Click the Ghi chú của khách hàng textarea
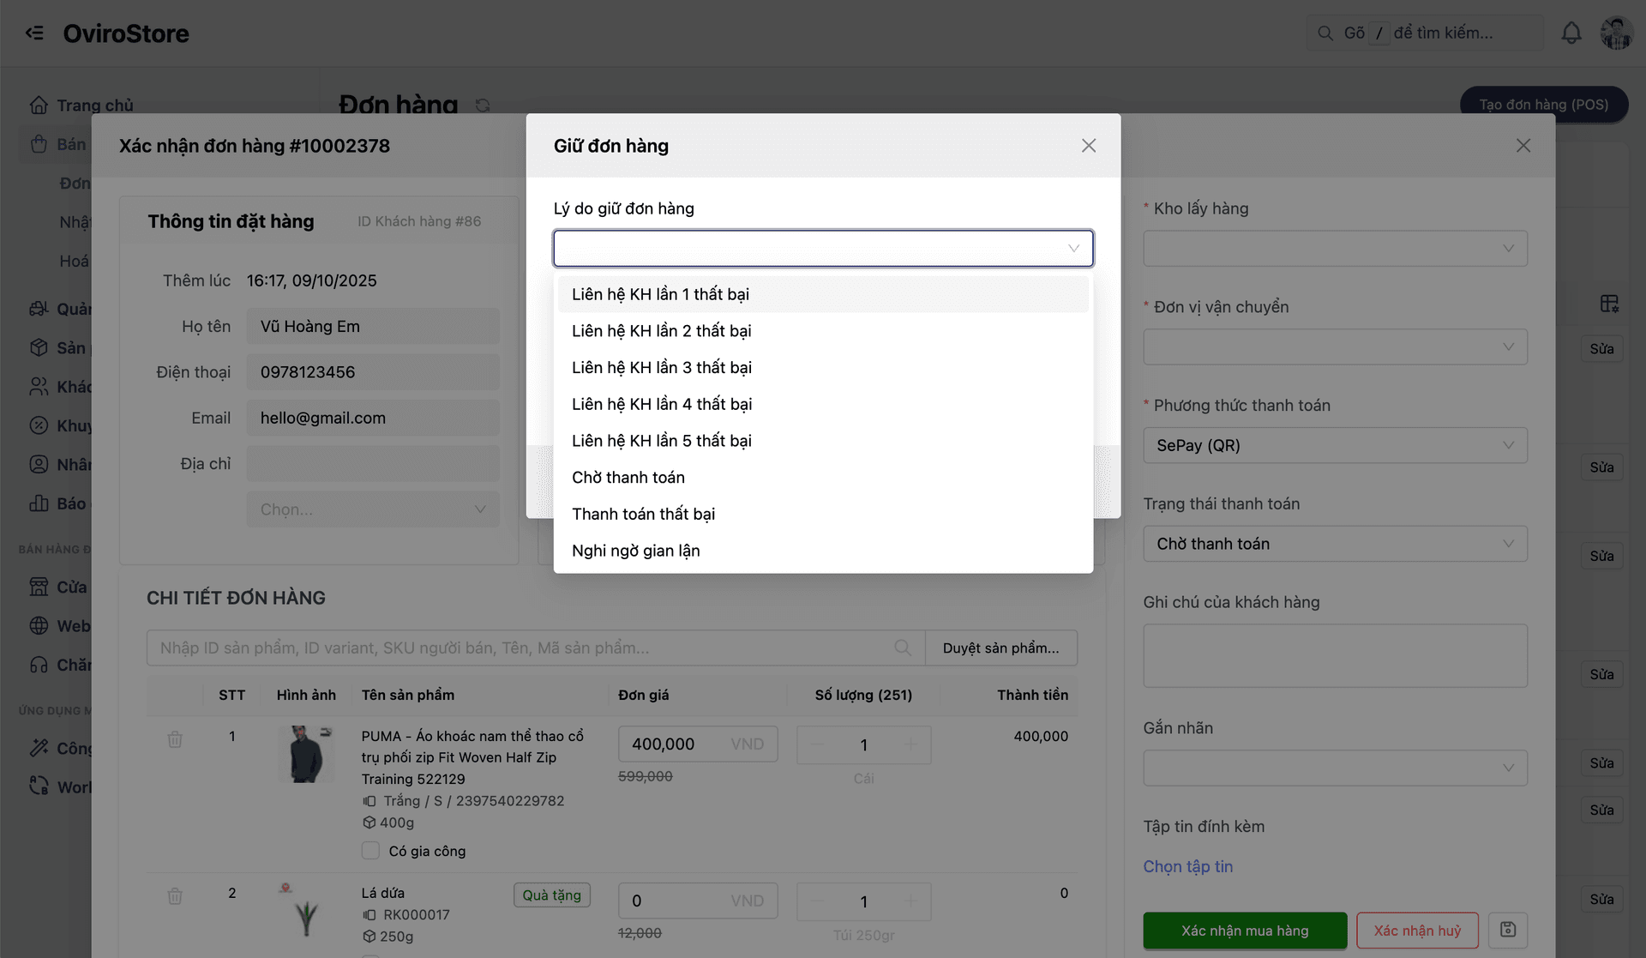Screen dimensions: 1646x958 pos(1335,655)
